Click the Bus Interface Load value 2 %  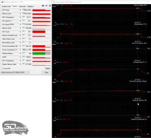click(x=27, y=43)
